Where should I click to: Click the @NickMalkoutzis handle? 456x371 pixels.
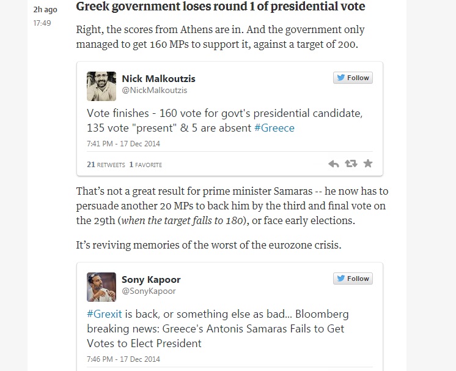[x=155, y=90]
